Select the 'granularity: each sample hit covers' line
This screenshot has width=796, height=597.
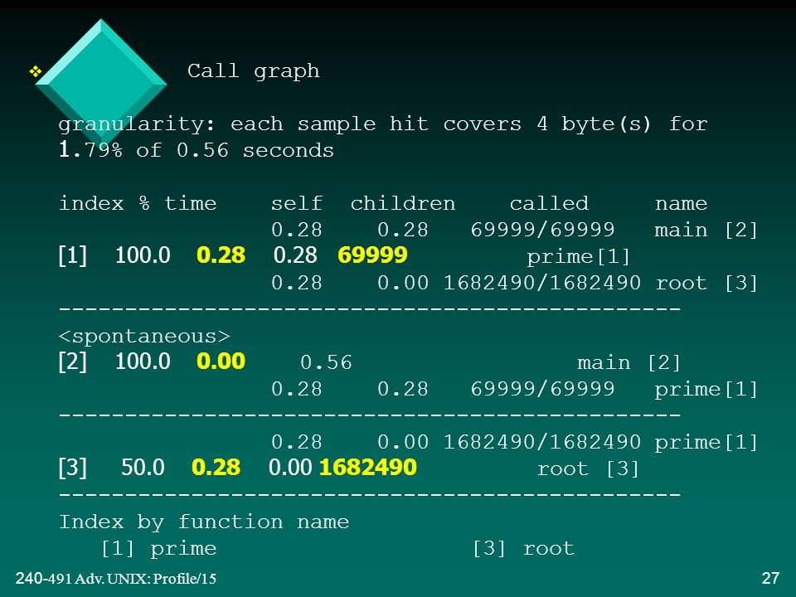pyautogui.click(x=383, y=124)
